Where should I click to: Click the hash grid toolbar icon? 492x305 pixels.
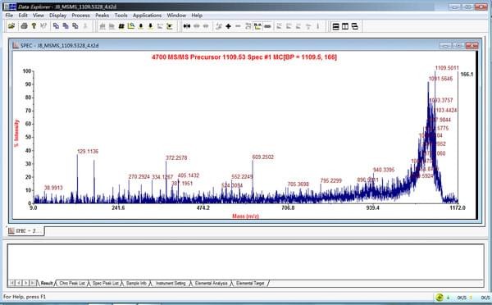[x=121, y=26]
